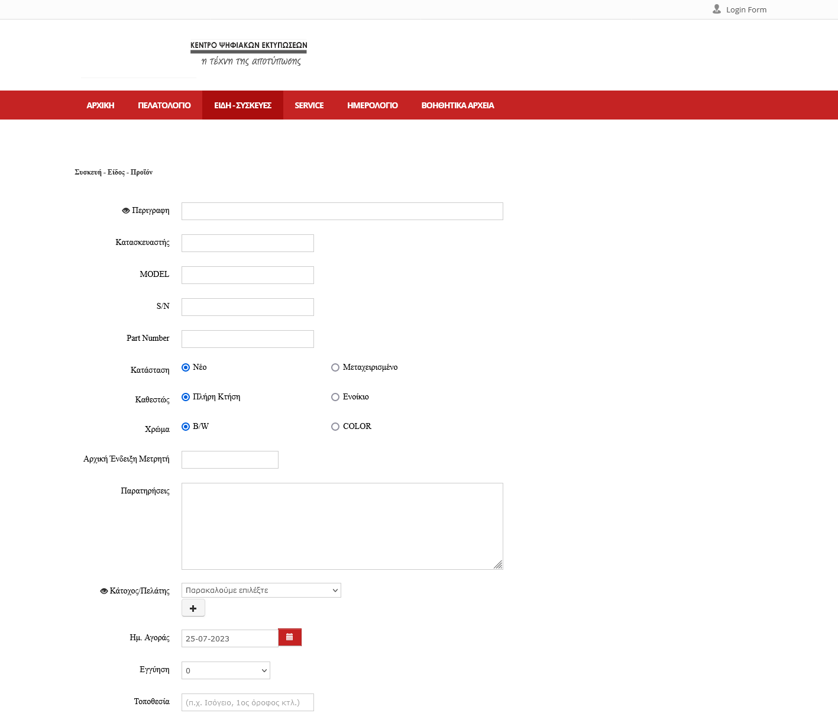Click the calendar icon beside purchase date
Screen dimensions: 838x713
pos(290,637)
